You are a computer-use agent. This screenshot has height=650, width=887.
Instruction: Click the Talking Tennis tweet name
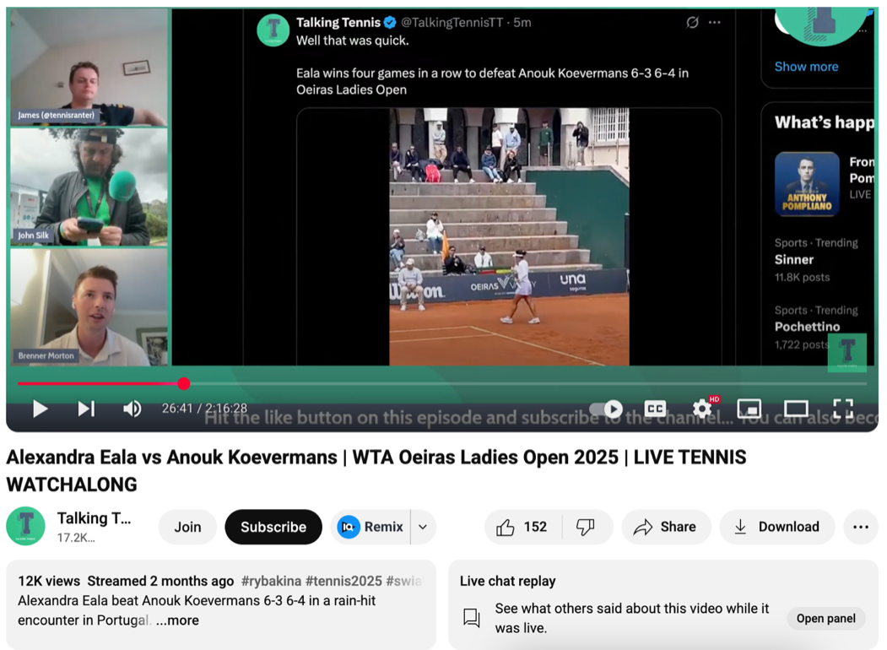pos(338,23)
